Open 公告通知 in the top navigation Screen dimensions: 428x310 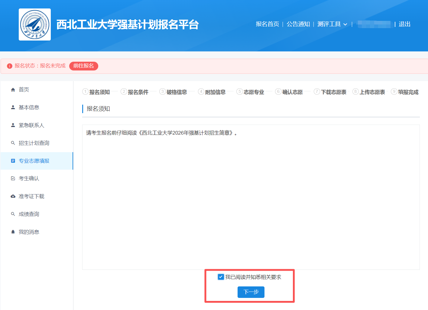[298, 24]
